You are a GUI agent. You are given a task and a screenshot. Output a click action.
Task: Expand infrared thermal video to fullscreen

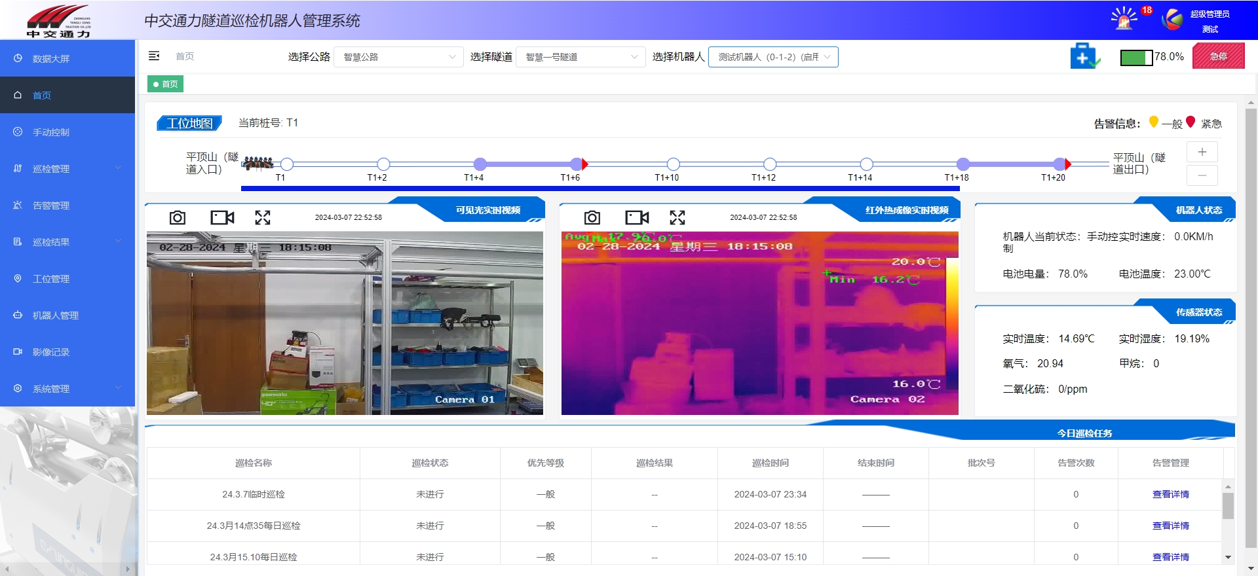pyautogui.click(x=677, y=217)
